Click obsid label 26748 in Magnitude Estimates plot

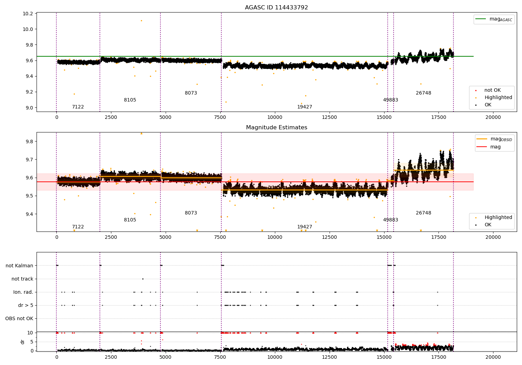[424, 213]
